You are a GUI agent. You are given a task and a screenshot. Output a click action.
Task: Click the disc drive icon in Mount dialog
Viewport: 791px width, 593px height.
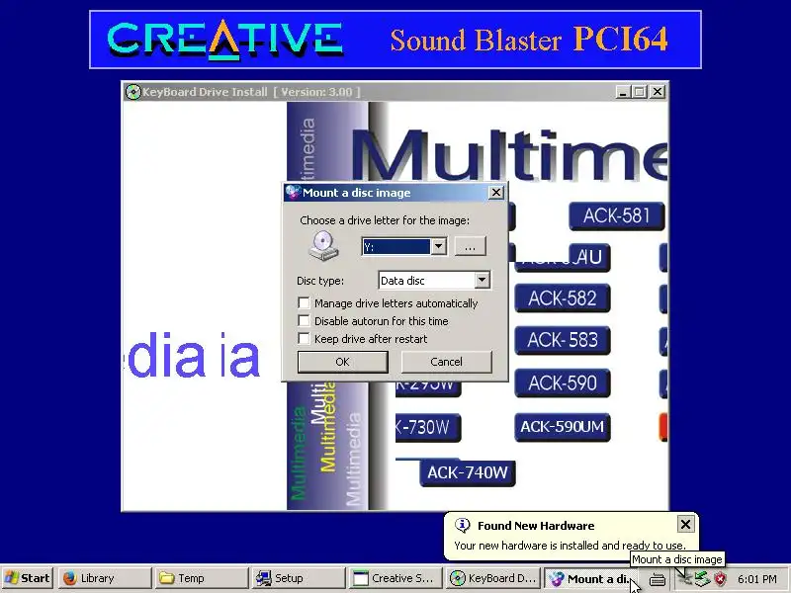[x=323, y=245]
